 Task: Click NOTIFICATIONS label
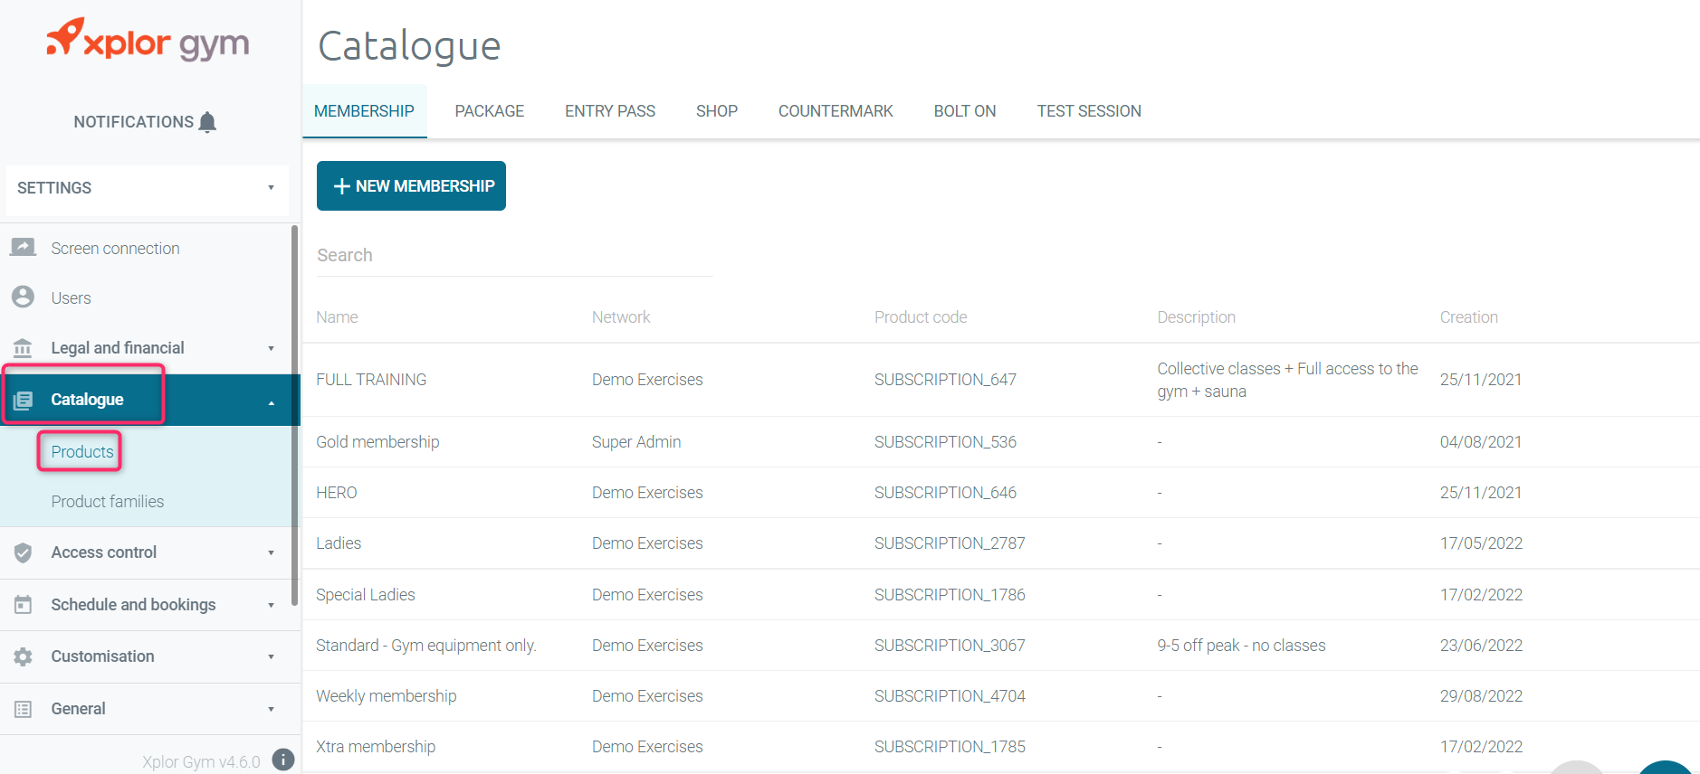[x=134, y=122]
